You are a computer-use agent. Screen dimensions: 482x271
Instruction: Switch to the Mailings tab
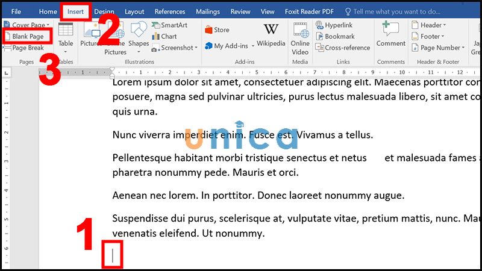[x=208, y=11]
